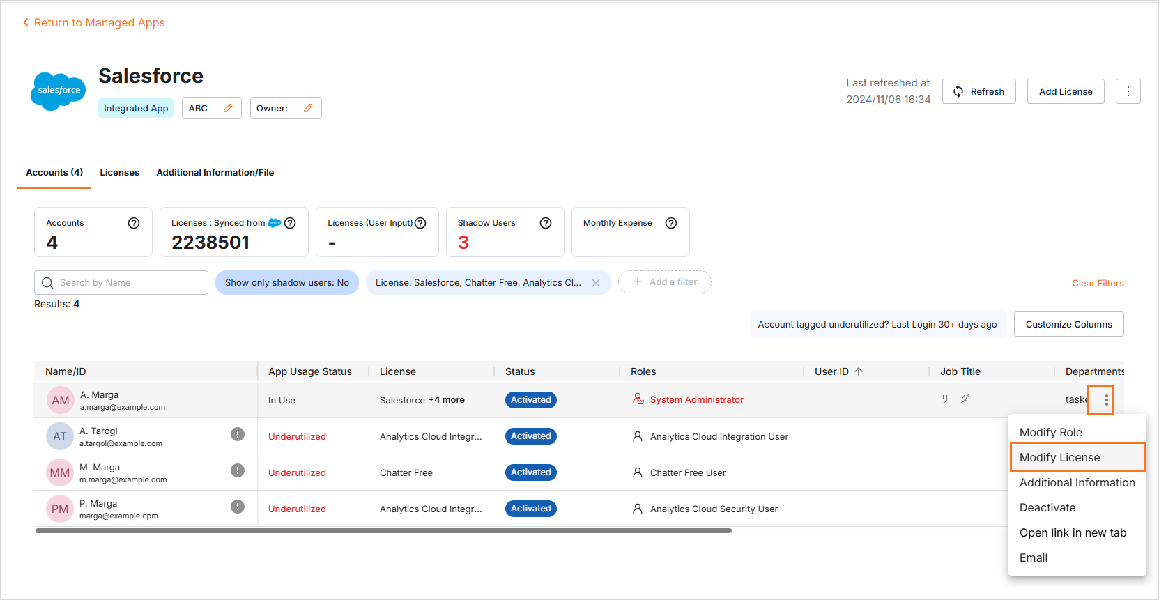Viewport: 1159px width, 600px height.
Task: Edit Owner field pencil icon
Action: pos(308,108)
